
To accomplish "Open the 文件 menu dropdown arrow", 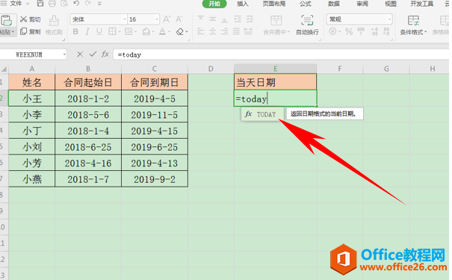I will (28, 4).
